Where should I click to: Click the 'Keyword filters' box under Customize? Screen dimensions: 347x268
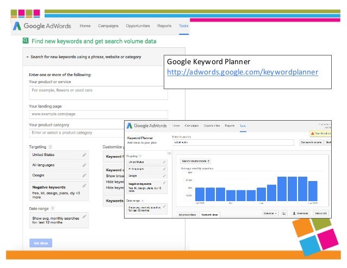point(114,157)
